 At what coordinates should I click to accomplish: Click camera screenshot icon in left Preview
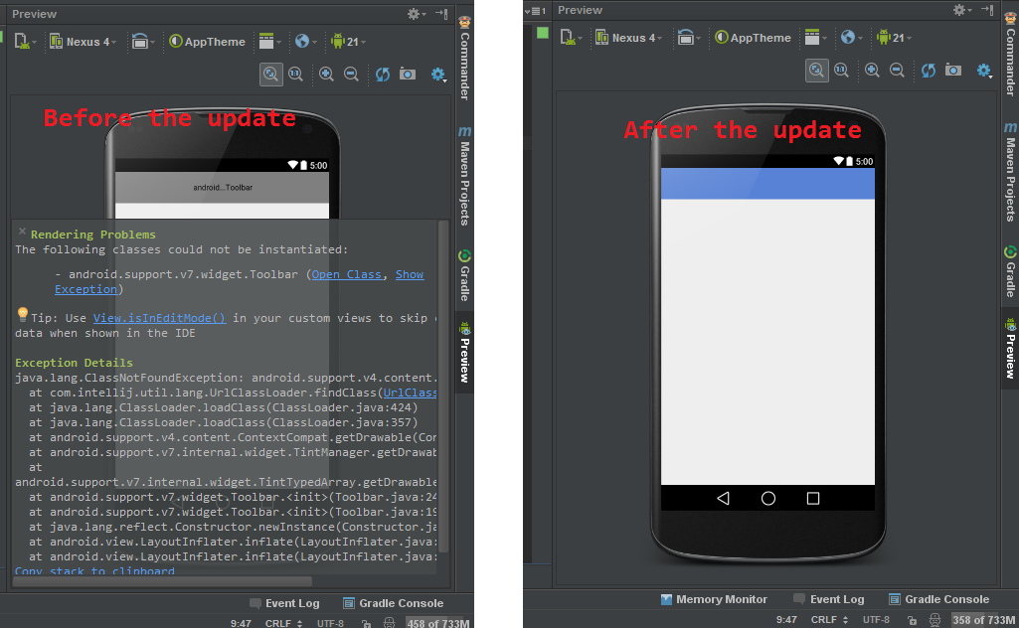(408, 74)
